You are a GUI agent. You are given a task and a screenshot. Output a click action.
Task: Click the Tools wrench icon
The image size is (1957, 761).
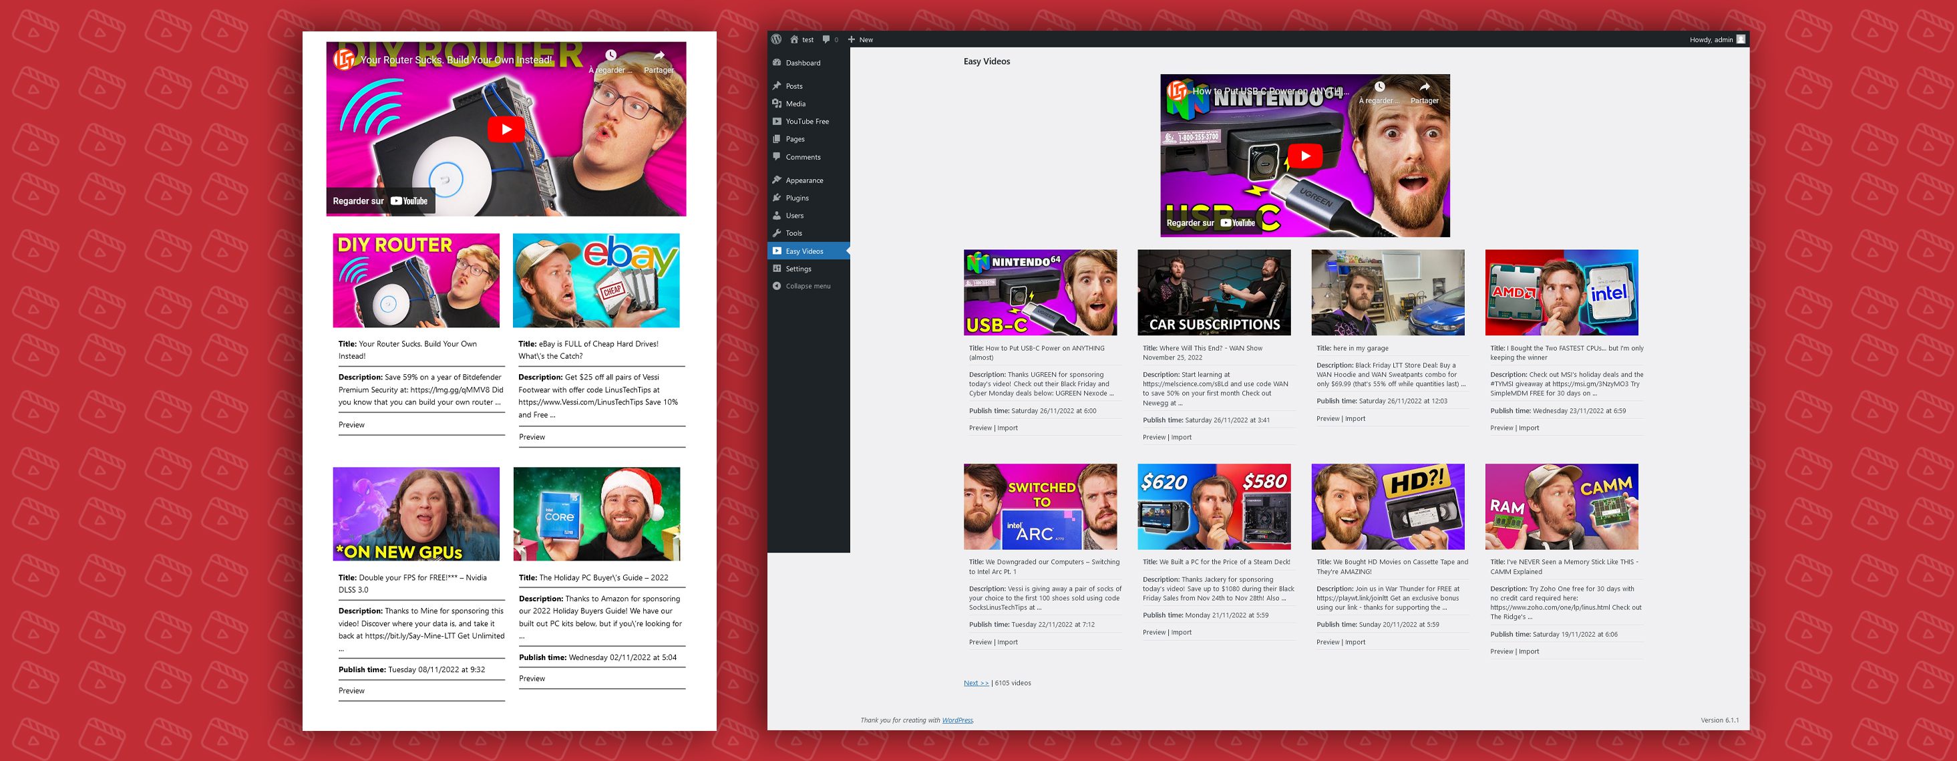[x=776, y=233]
